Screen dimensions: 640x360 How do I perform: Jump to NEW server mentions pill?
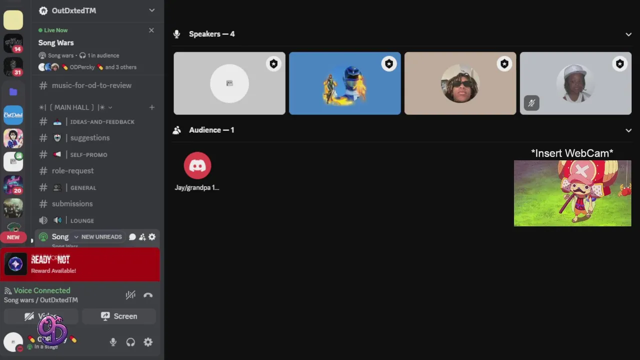13,237
